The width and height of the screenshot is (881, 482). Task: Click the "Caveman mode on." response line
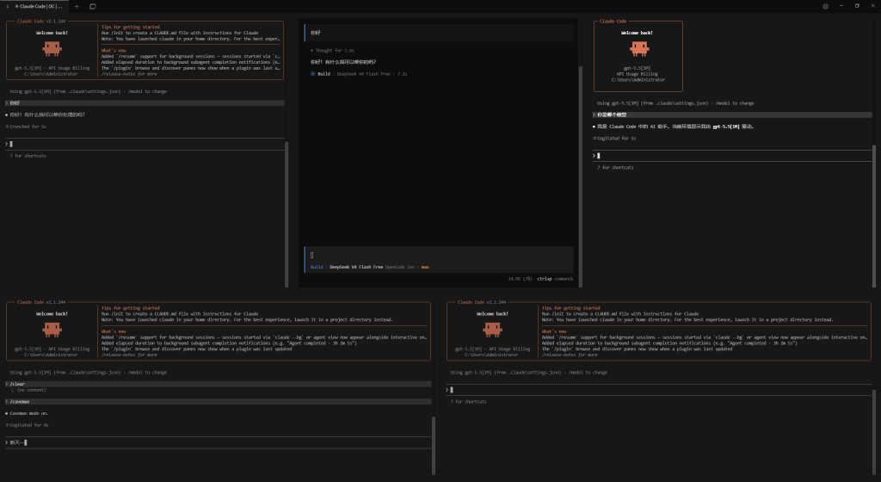click(28, 413)
